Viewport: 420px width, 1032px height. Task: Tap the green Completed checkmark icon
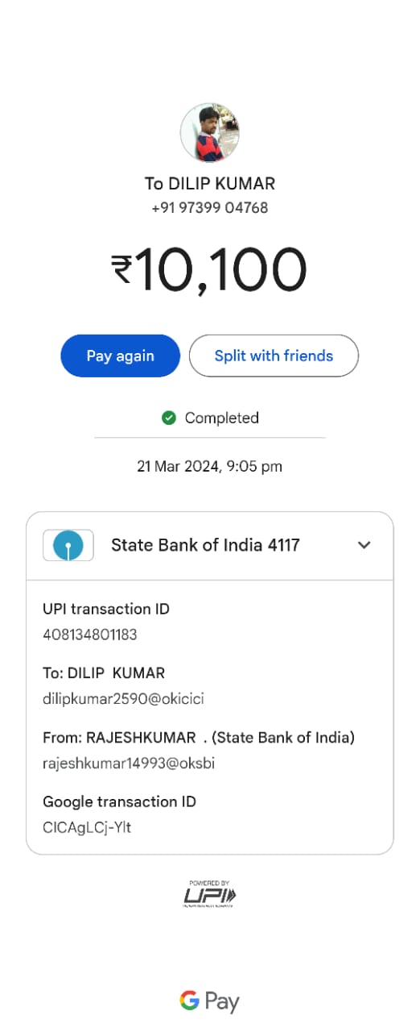(169, 418)
